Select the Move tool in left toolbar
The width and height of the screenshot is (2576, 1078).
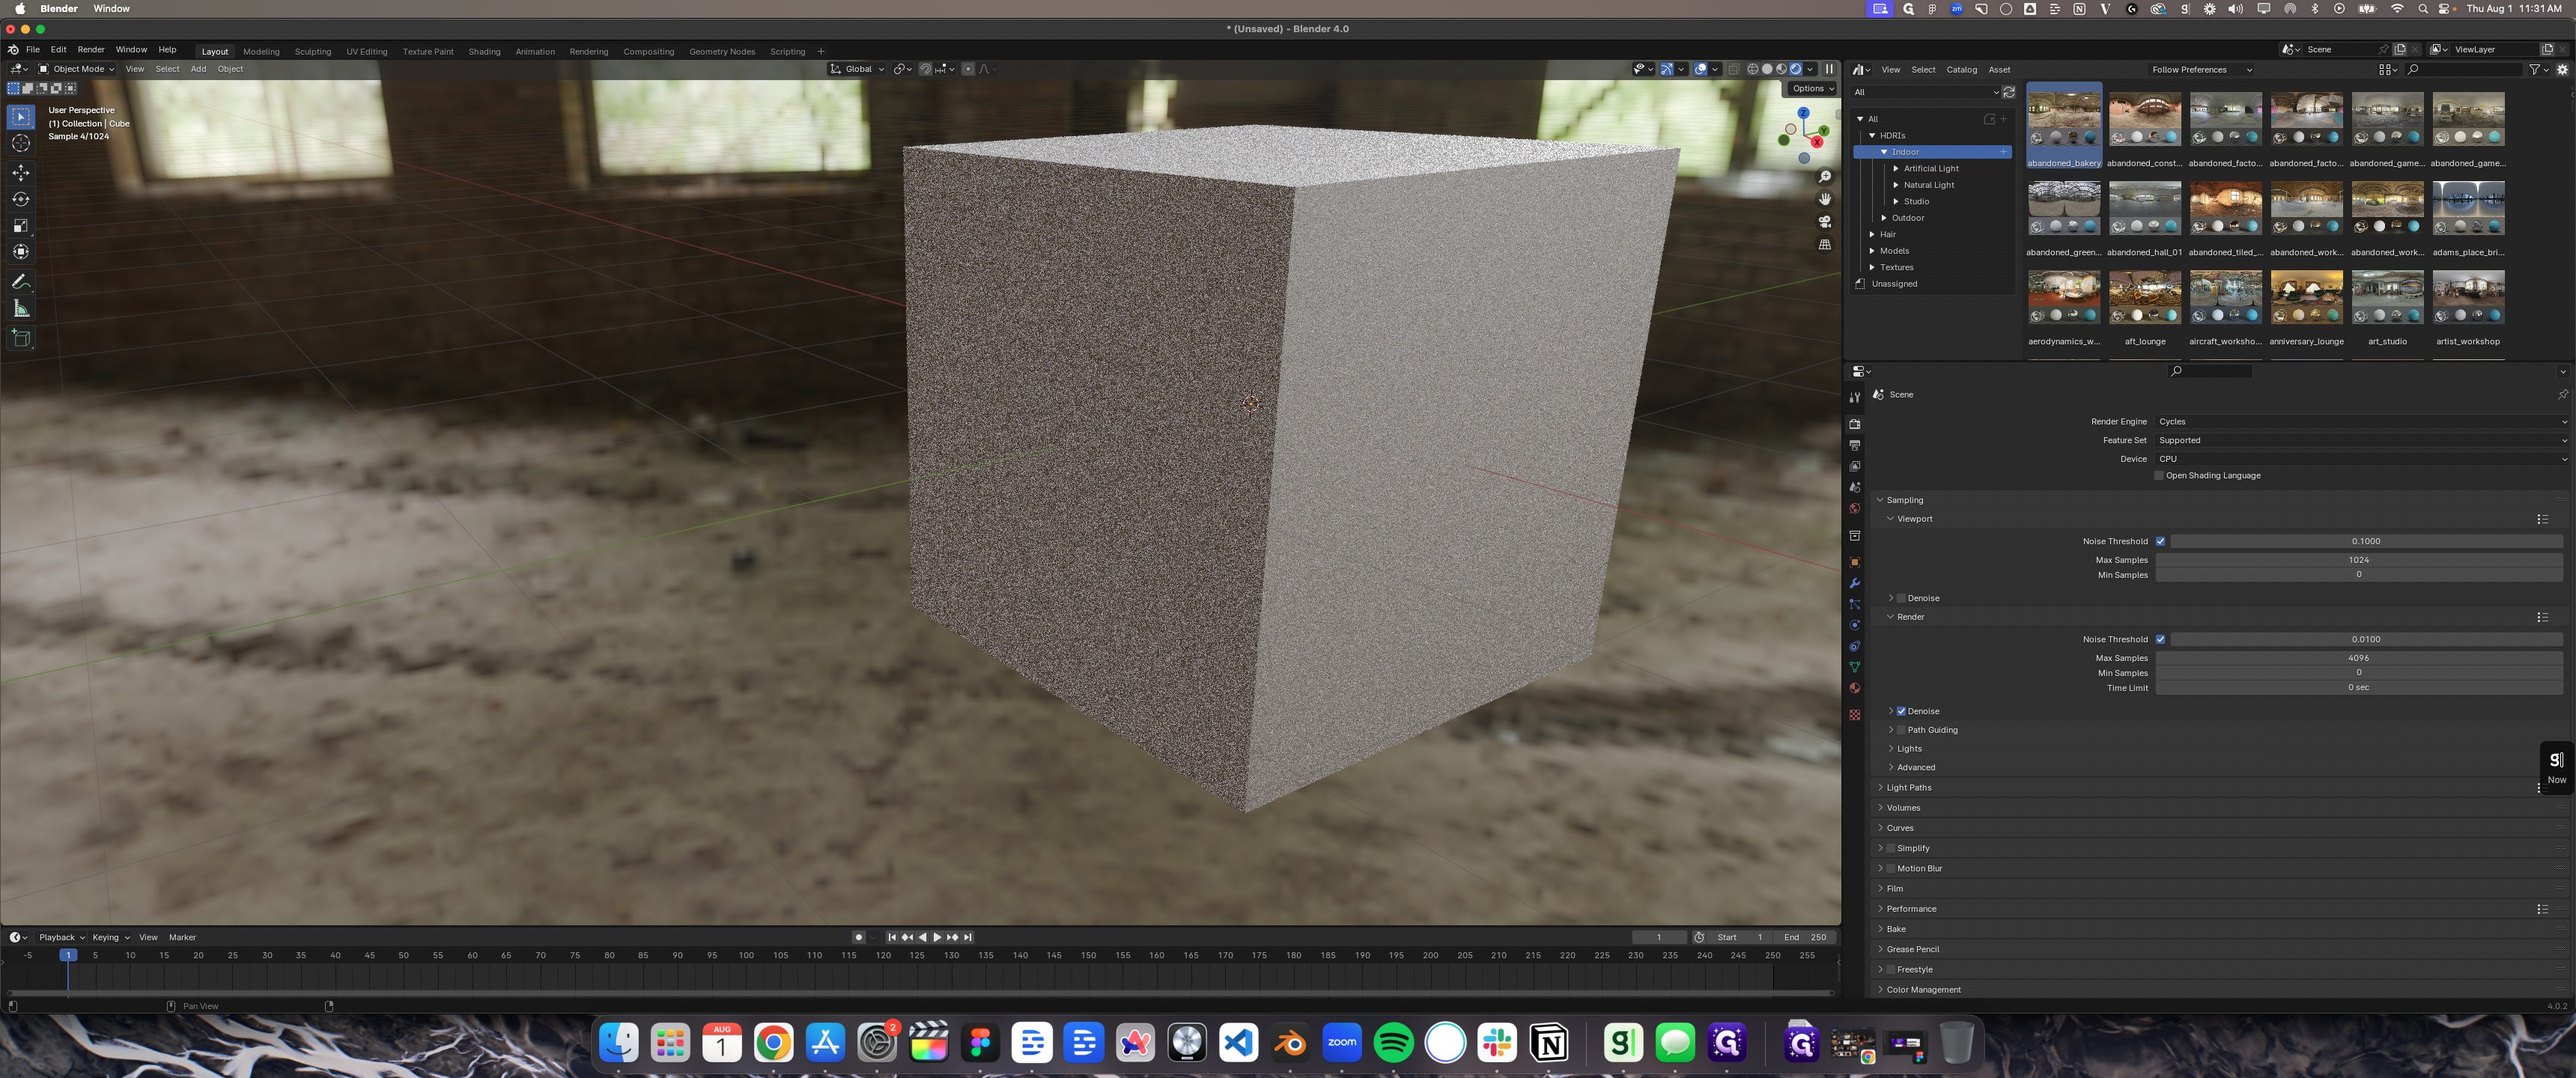click(20, 173)
